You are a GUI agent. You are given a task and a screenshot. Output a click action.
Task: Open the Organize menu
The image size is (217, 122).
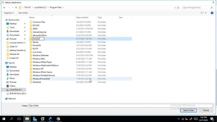[9, 13]
